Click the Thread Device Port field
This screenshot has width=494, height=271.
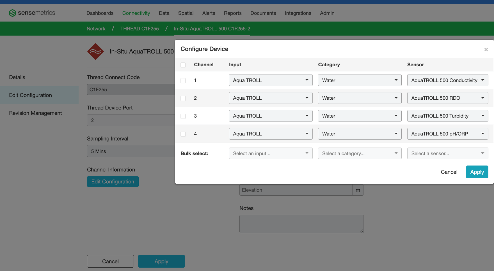pos(131,120)
